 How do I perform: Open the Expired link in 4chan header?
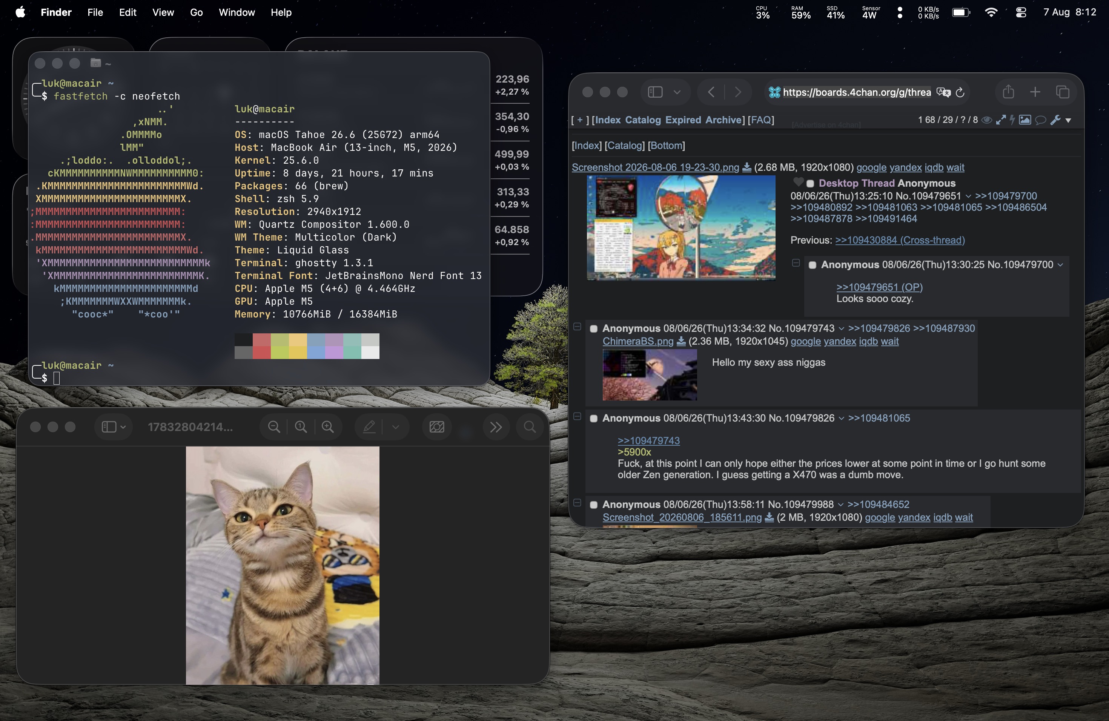(x=683, y=120)
